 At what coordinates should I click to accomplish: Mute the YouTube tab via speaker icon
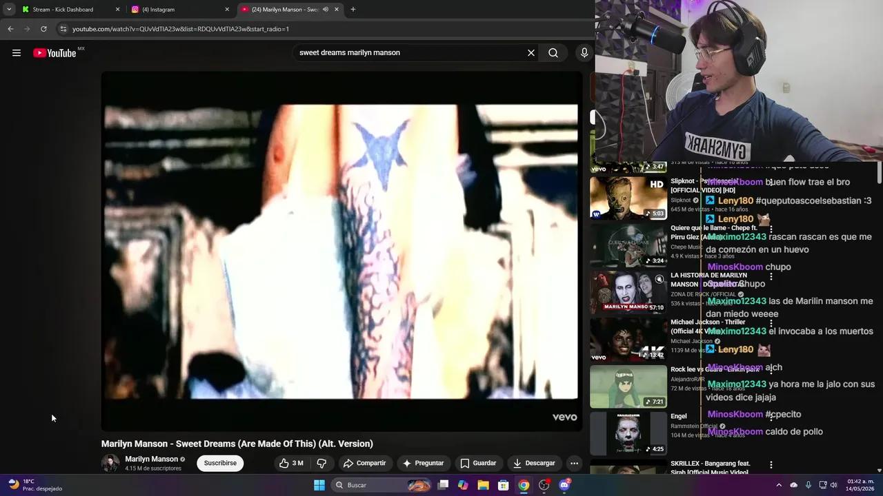[326, 10]
